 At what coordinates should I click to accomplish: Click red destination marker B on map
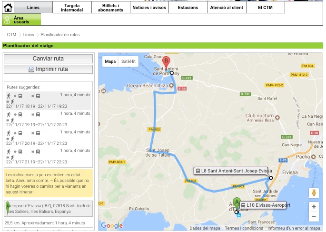pos(166,63)
